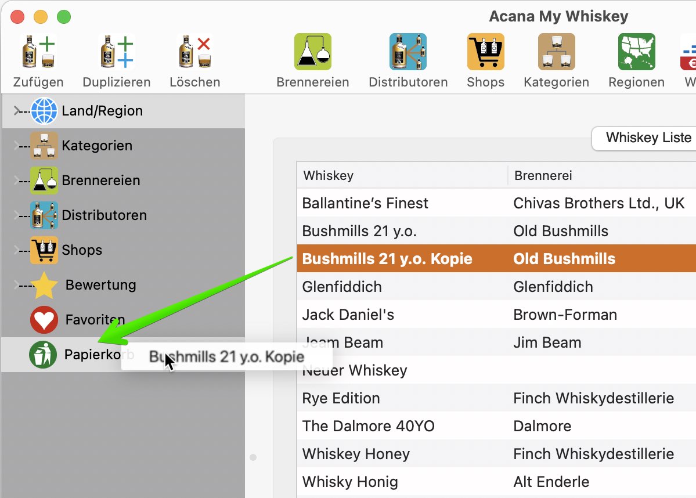Expand the Shops sidebar node
This screenshot has width=696, height=498.
(17, 250)
